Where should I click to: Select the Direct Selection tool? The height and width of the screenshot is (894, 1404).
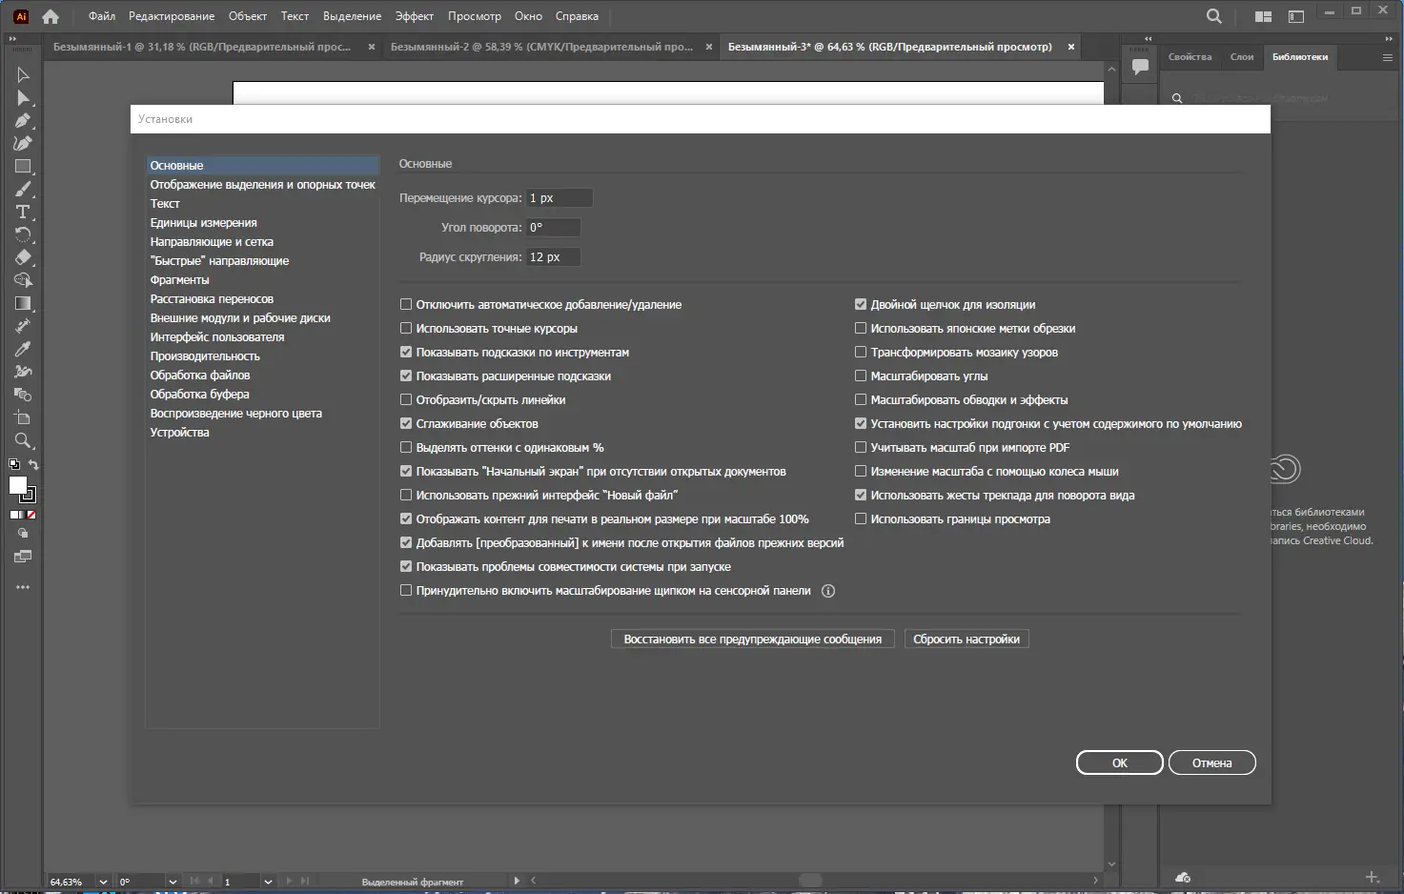click(x=23, y=98)
